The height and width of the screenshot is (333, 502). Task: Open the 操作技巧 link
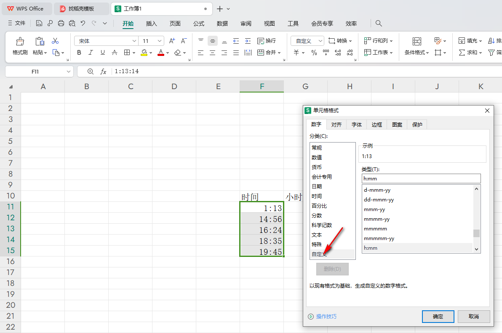326,316
